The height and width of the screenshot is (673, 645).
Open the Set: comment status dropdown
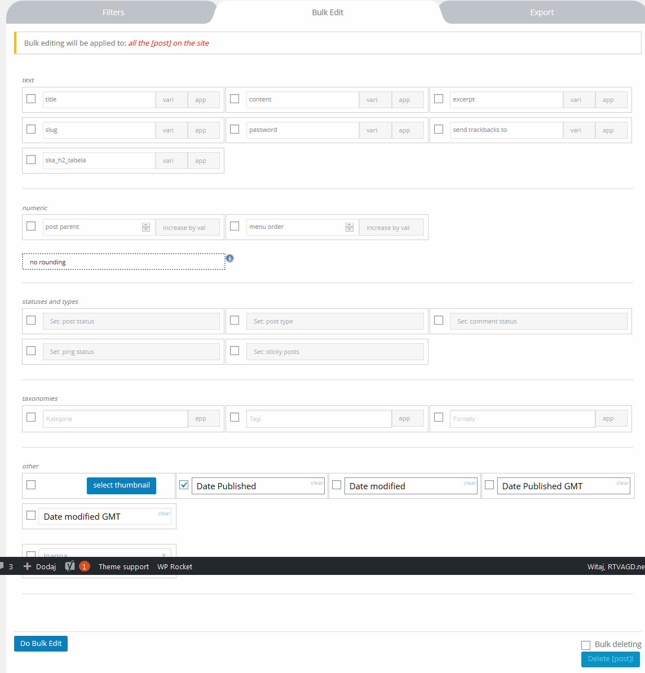(538, 321)
